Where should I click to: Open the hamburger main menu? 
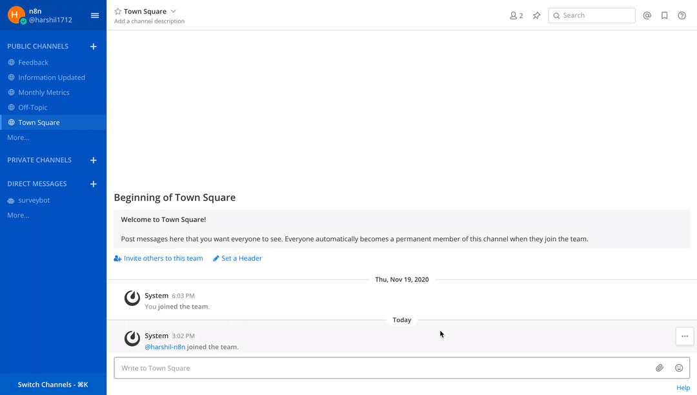[95, 15]
